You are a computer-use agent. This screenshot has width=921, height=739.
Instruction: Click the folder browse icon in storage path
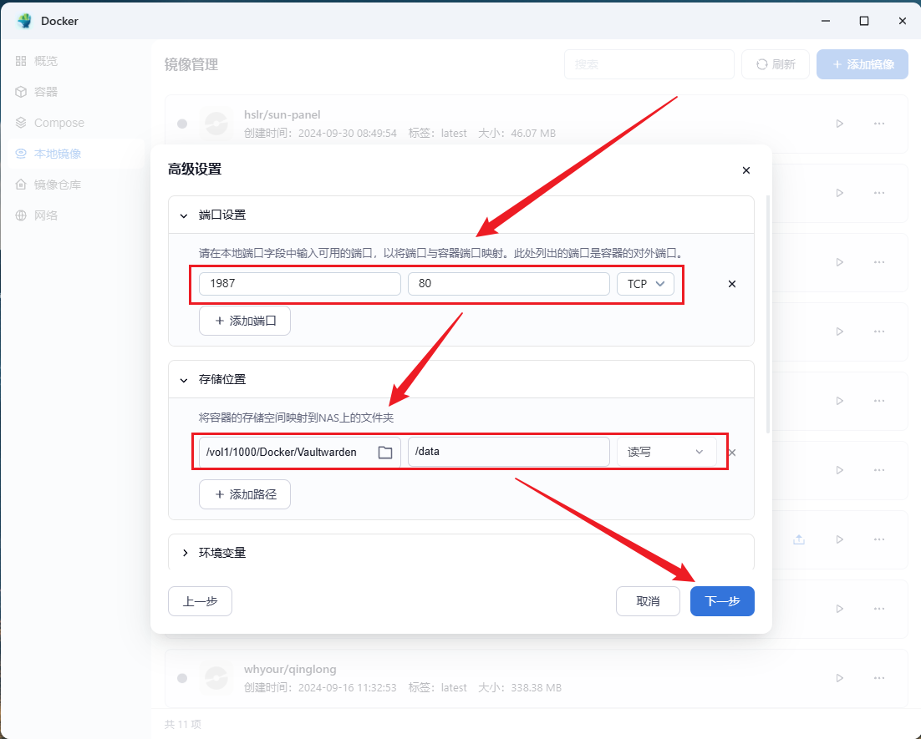385,453
